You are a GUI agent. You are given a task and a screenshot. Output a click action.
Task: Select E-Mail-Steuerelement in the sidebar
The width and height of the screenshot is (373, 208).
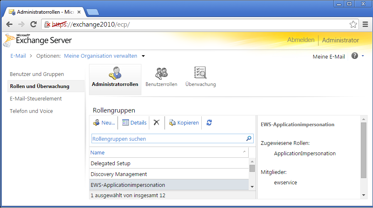(36, 98)
